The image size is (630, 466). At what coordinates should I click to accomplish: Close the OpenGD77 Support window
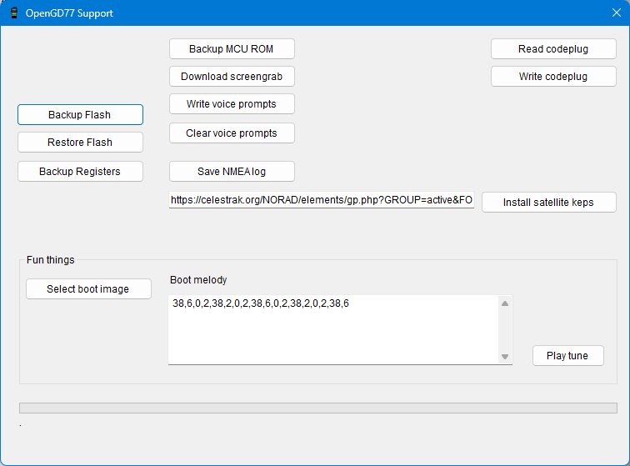(616, 13)
